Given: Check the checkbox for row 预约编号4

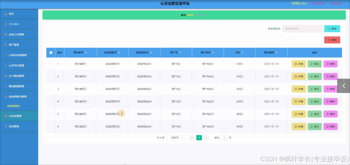Looking at the screenshot, I should coord(51,101).
